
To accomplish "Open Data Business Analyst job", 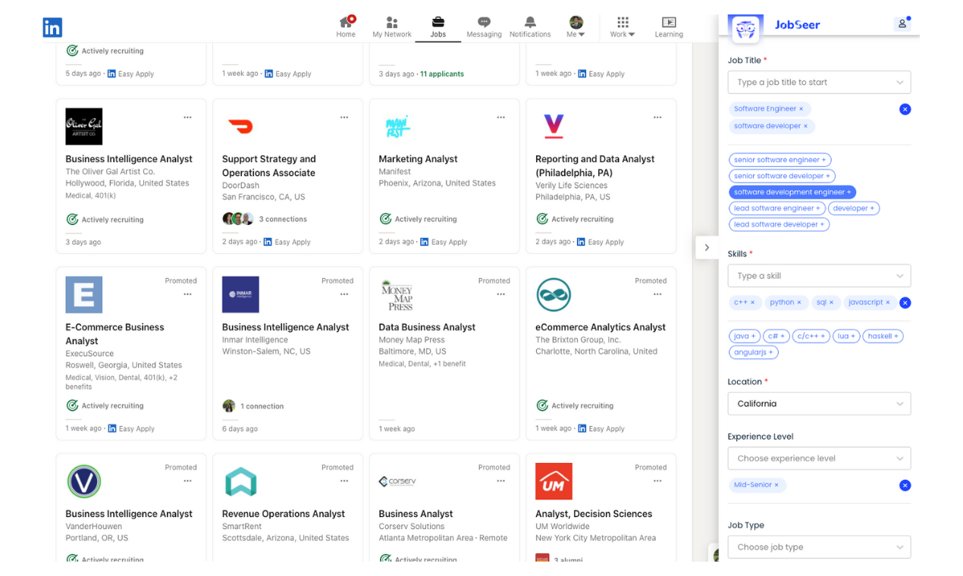I will 427,327.
